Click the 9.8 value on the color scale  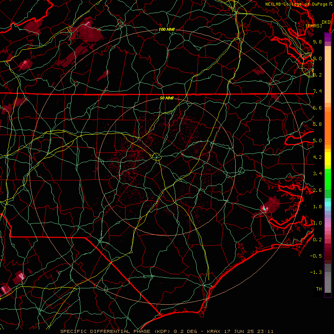click(x=317, y=42)
